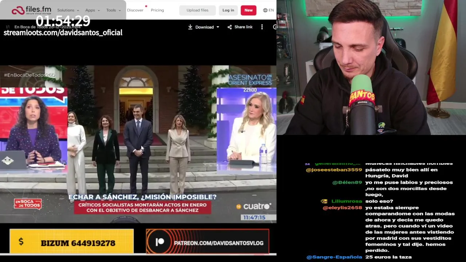Click the files.fm logo
Image resolution: width=466 pixels, height=262 pixels.
tap(31, 10)
